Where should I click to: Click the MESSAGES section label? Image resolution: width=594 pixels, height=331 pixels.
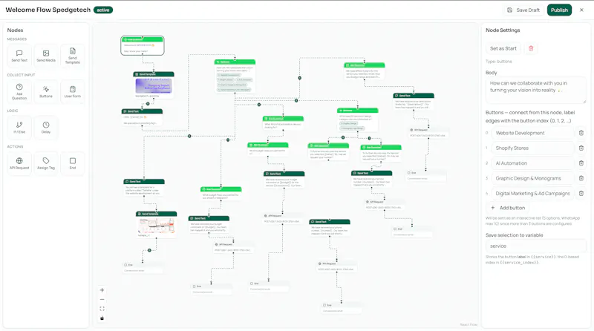(x=16, y=39)
